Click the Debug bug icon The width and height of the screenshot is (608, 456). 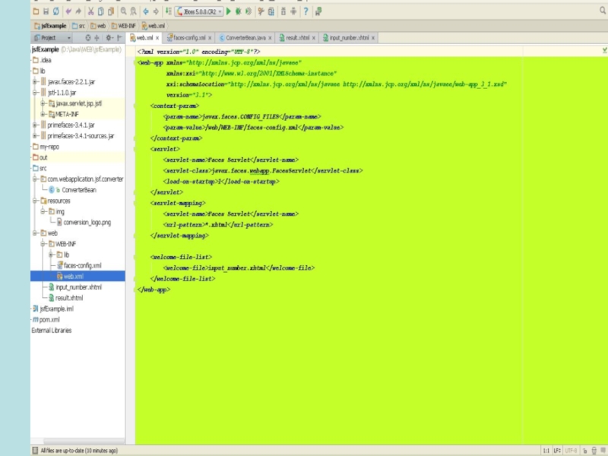click(238, 11)
